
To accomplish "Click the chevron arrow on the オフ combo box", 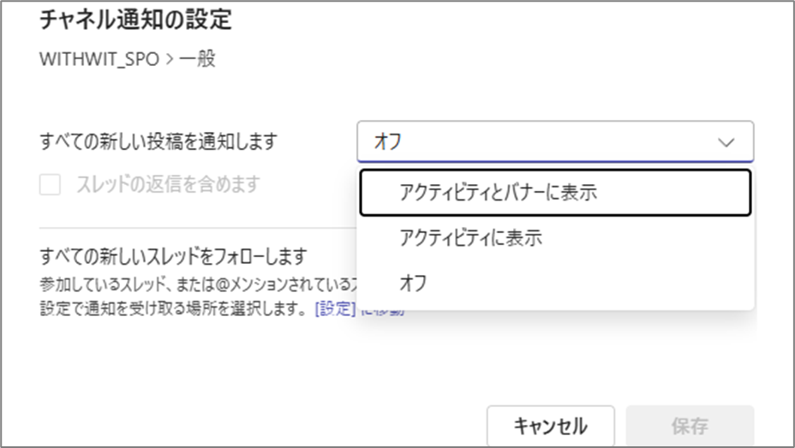I will tap(726, 142).
